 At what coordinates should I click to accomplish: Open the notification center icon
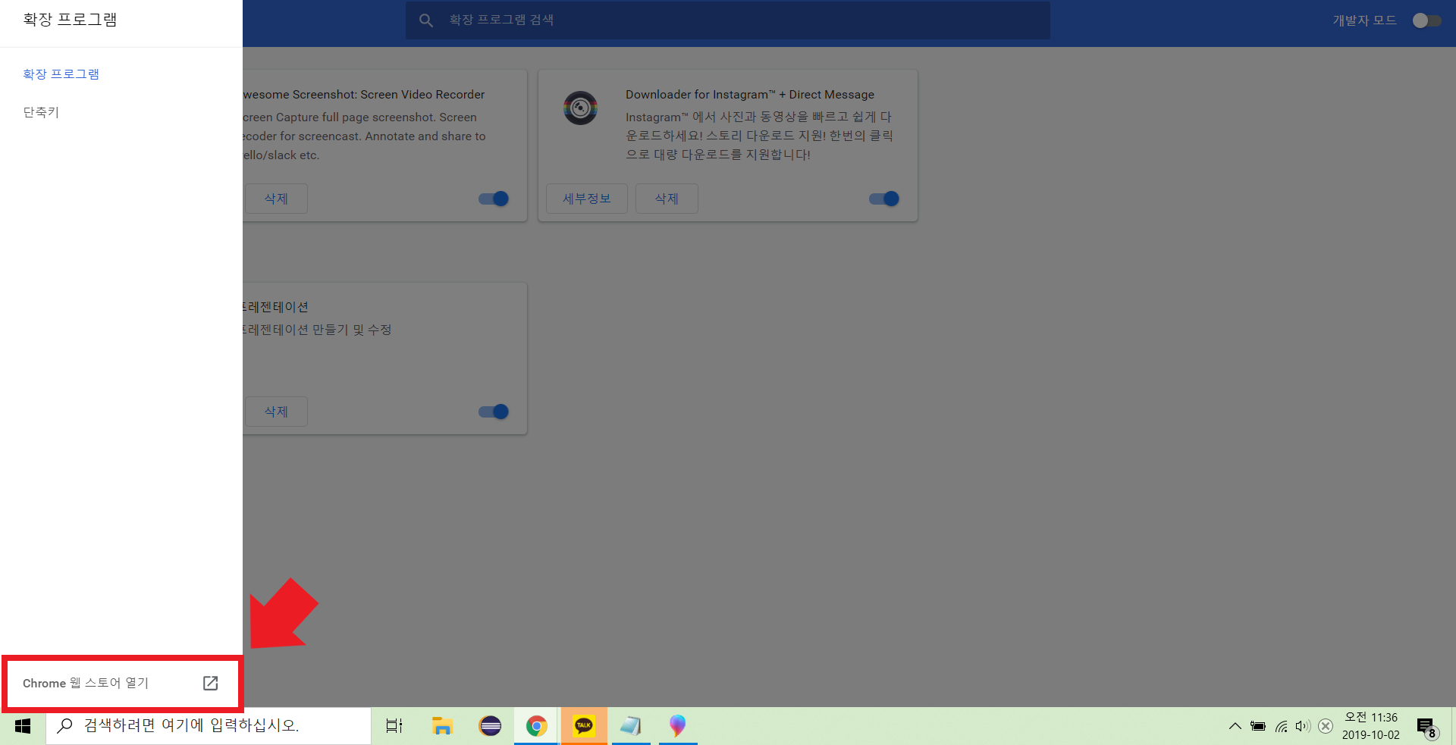pyautogui.click(x=1427, y=728)
